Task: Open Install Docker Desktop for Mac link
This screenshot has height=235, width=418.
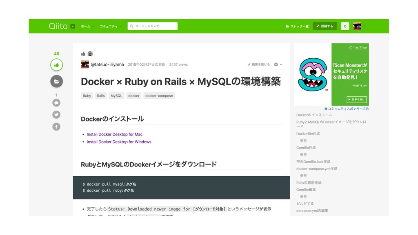Action: [x=115, y=134]
